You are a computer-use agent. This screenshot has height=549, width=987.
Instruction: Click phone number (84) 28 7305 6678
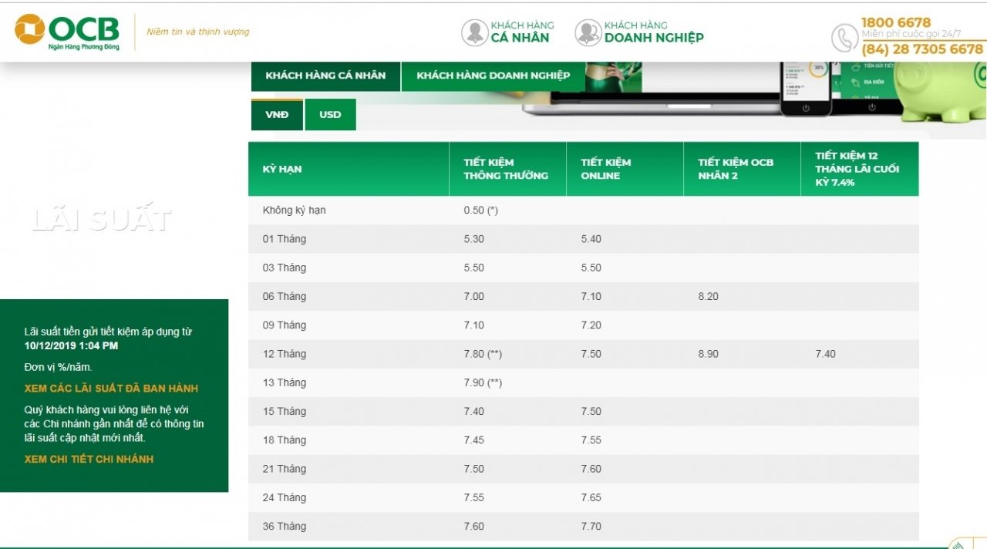[x=922, y=49]
